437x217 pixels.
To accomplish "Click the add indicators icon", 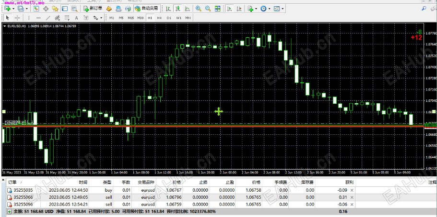I will point(250,9).
